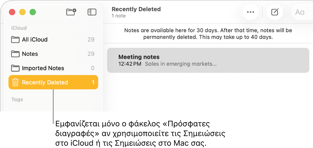313x148 pixels.
Task: Open the Notes folder in sidebar
Action: 30,54
